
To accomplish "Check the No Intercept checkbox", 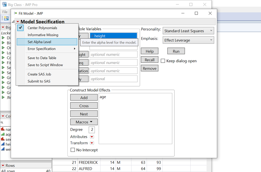I will click(x=73, y=150).
